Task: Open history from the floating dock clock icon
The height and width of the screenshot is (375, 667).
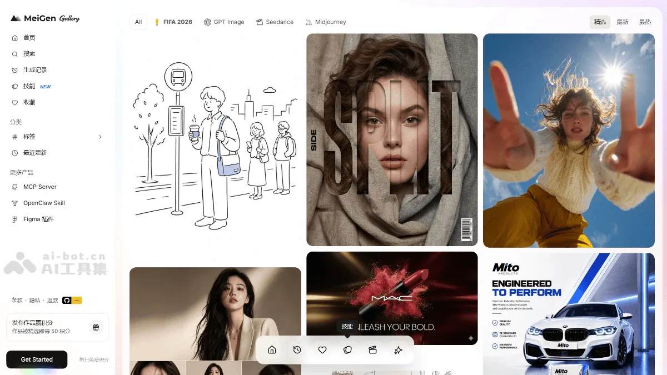Action: point(297,350)
